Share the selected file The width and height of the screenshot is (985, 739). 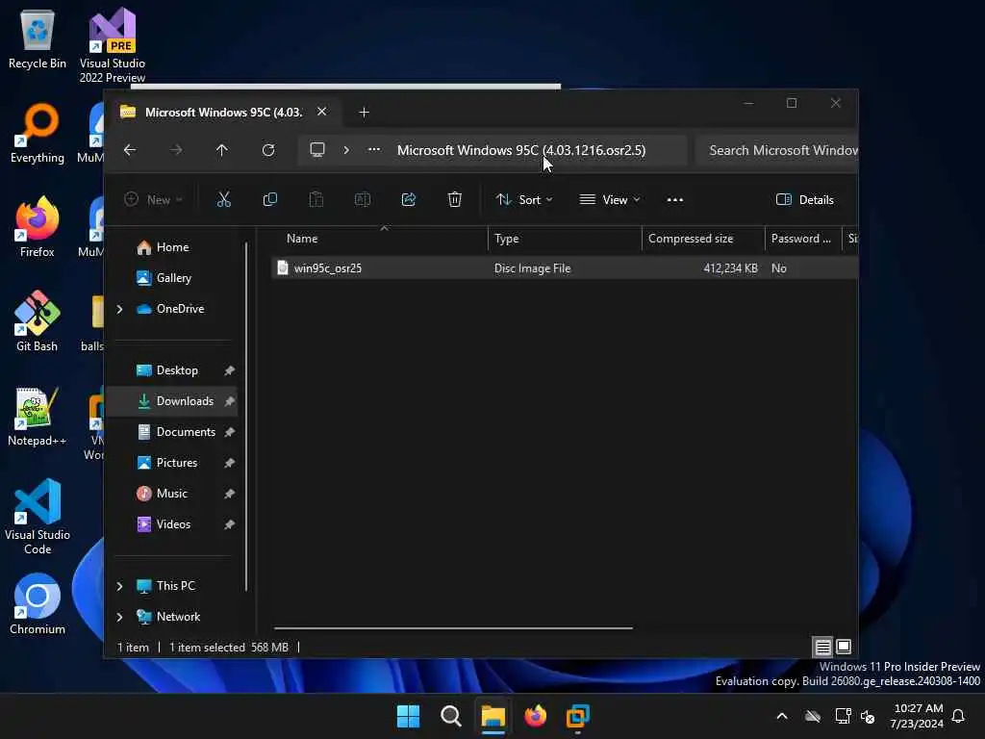408,200
